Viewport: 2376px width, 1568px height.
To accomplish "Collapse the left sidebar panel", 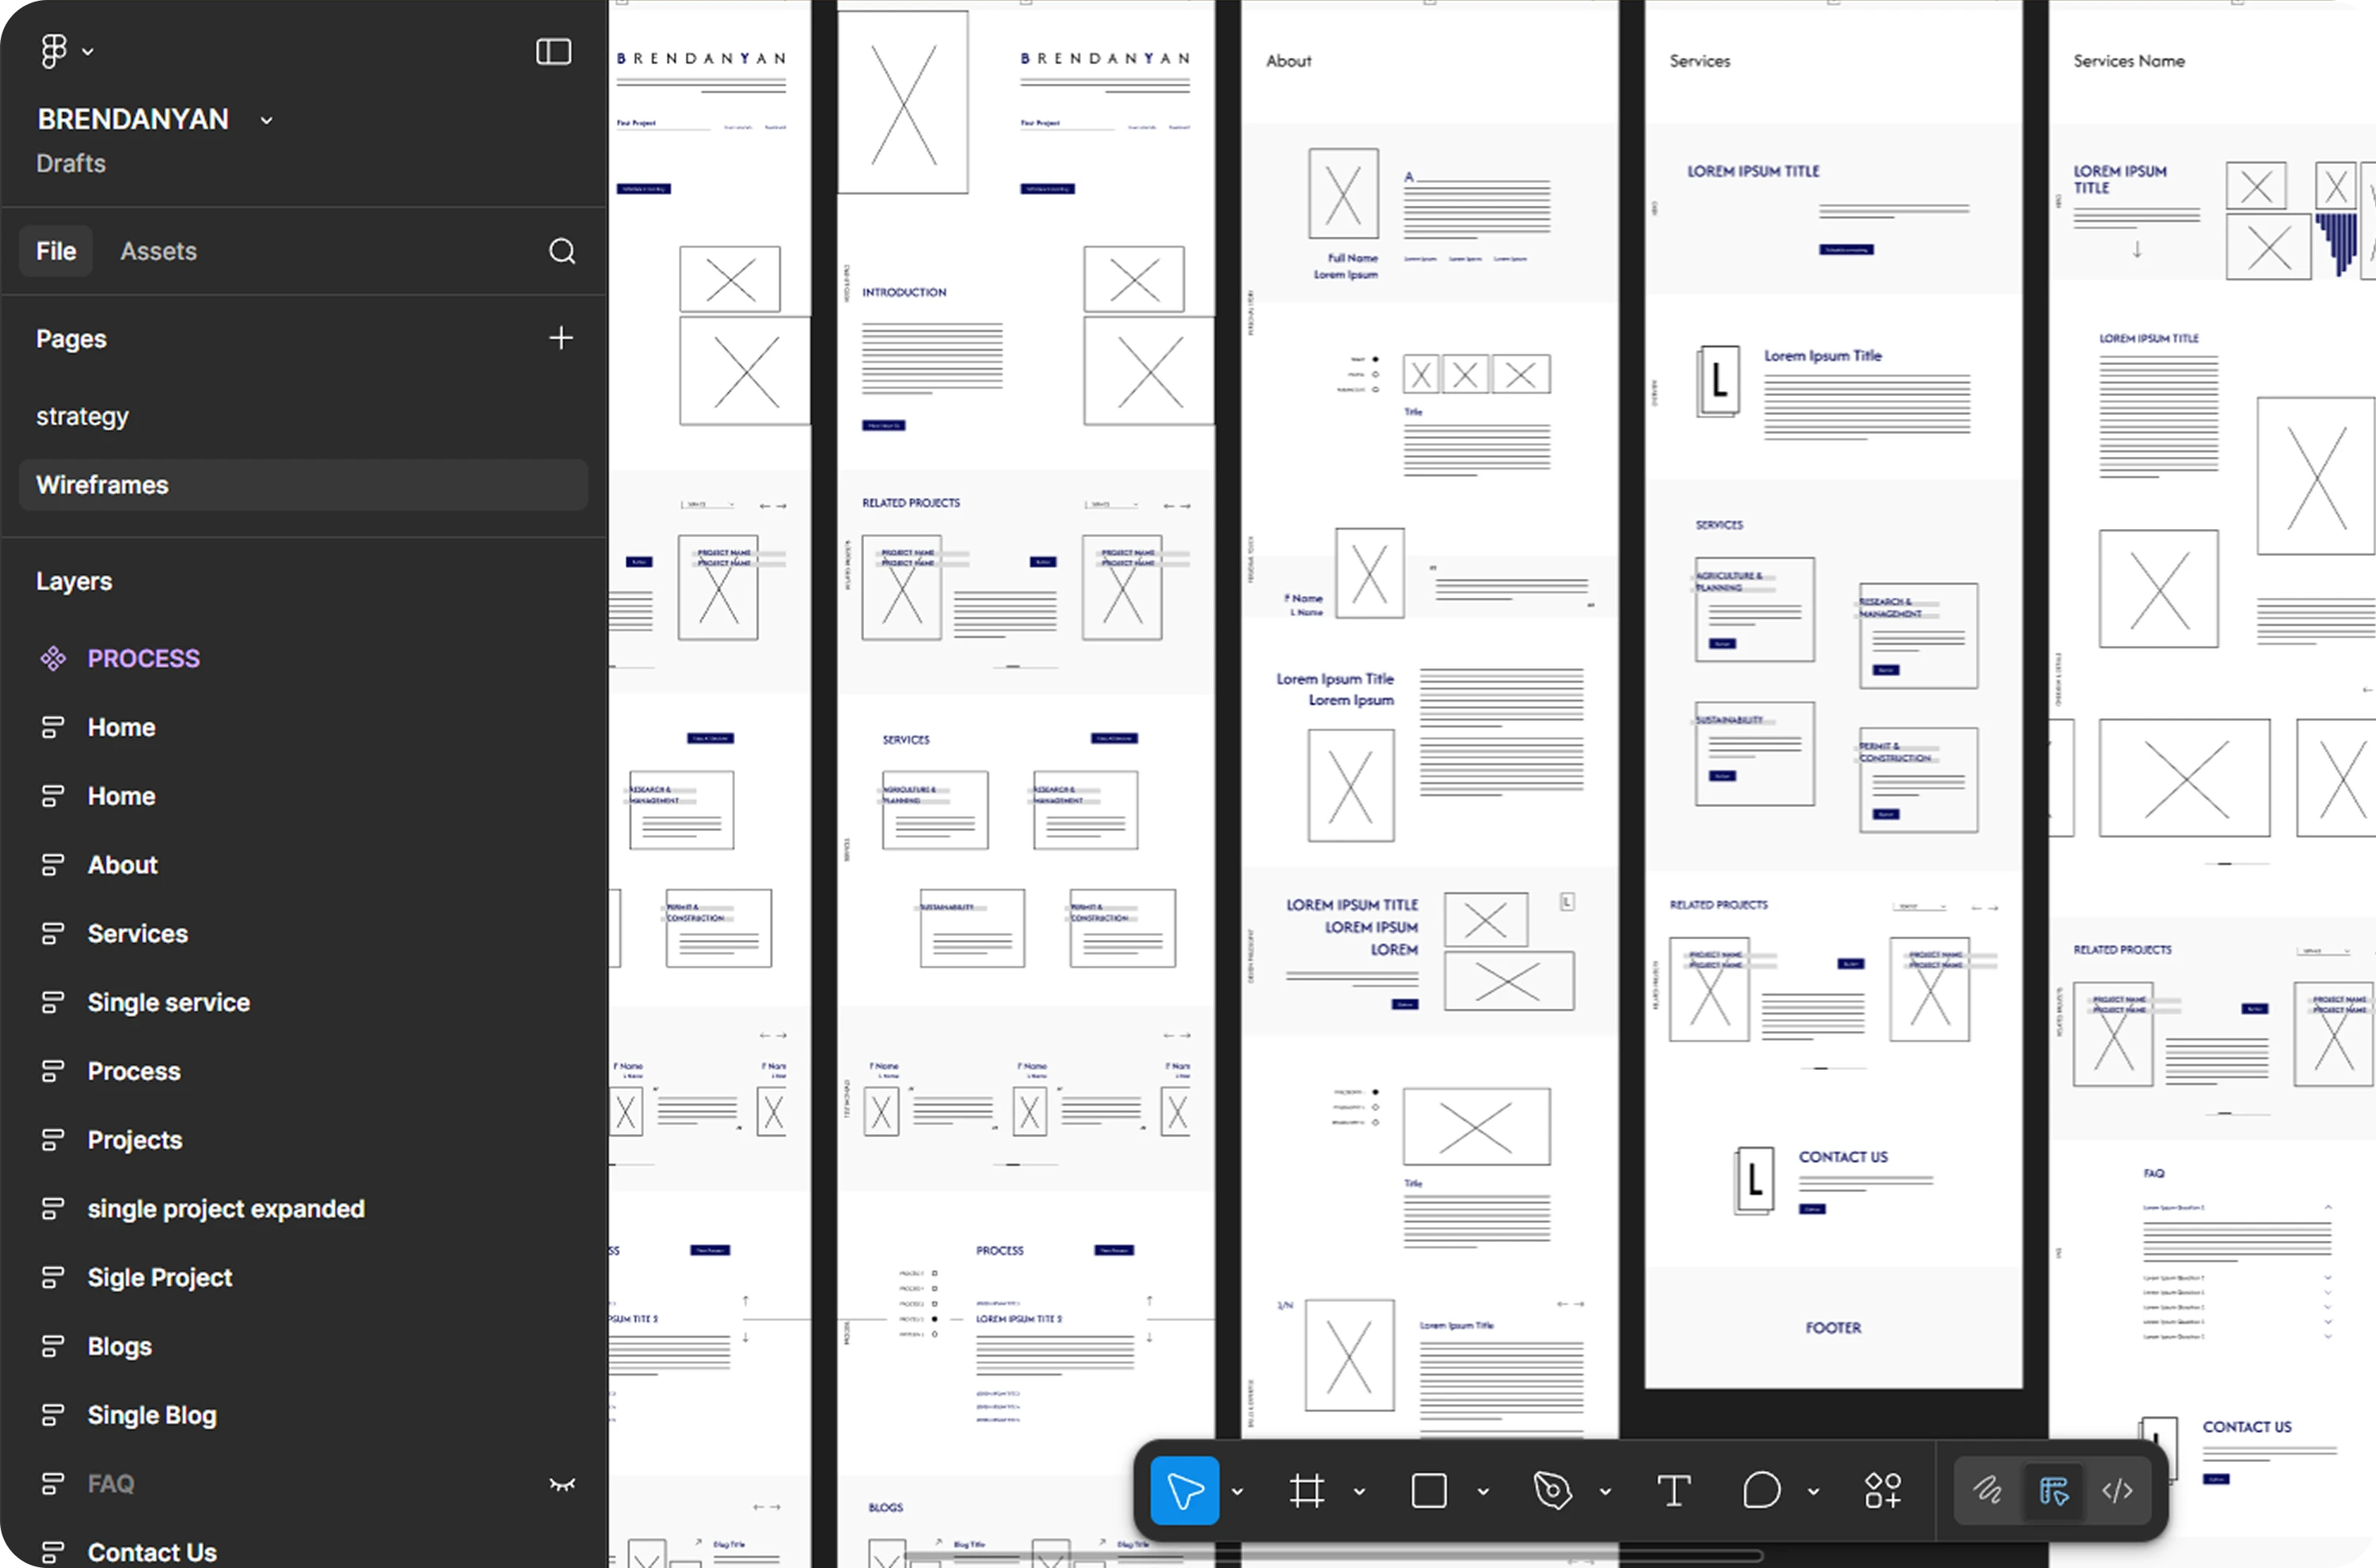I will (x=554, y=51).
